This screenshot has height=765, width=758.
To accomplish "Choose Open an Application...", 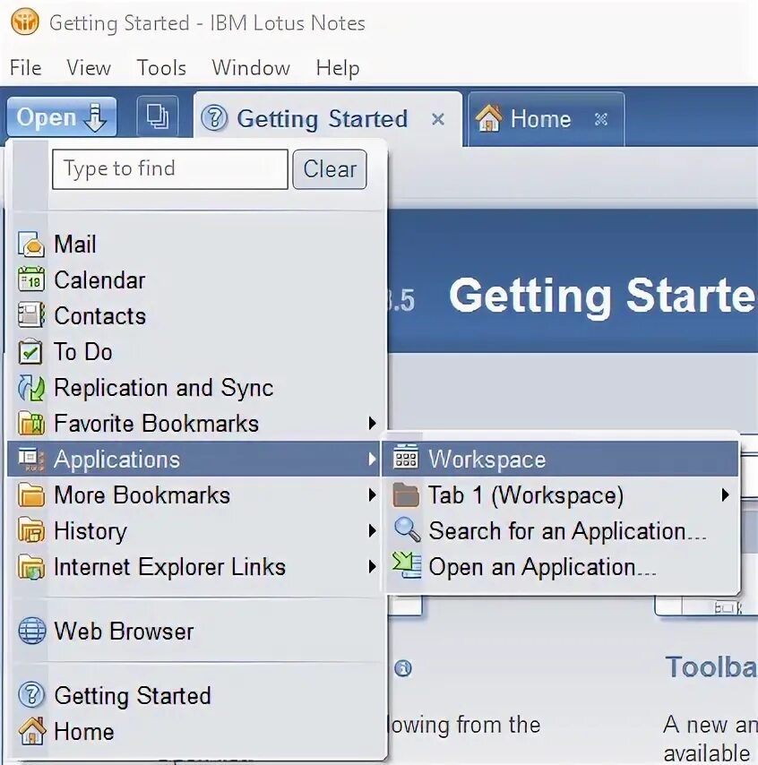I will (560, 566).
